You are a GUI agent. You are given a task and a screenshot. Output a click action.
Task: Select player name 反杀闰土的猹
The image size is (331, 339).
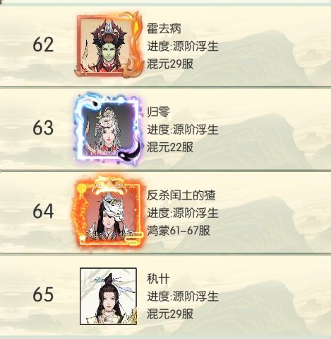(x=181, y=195)
